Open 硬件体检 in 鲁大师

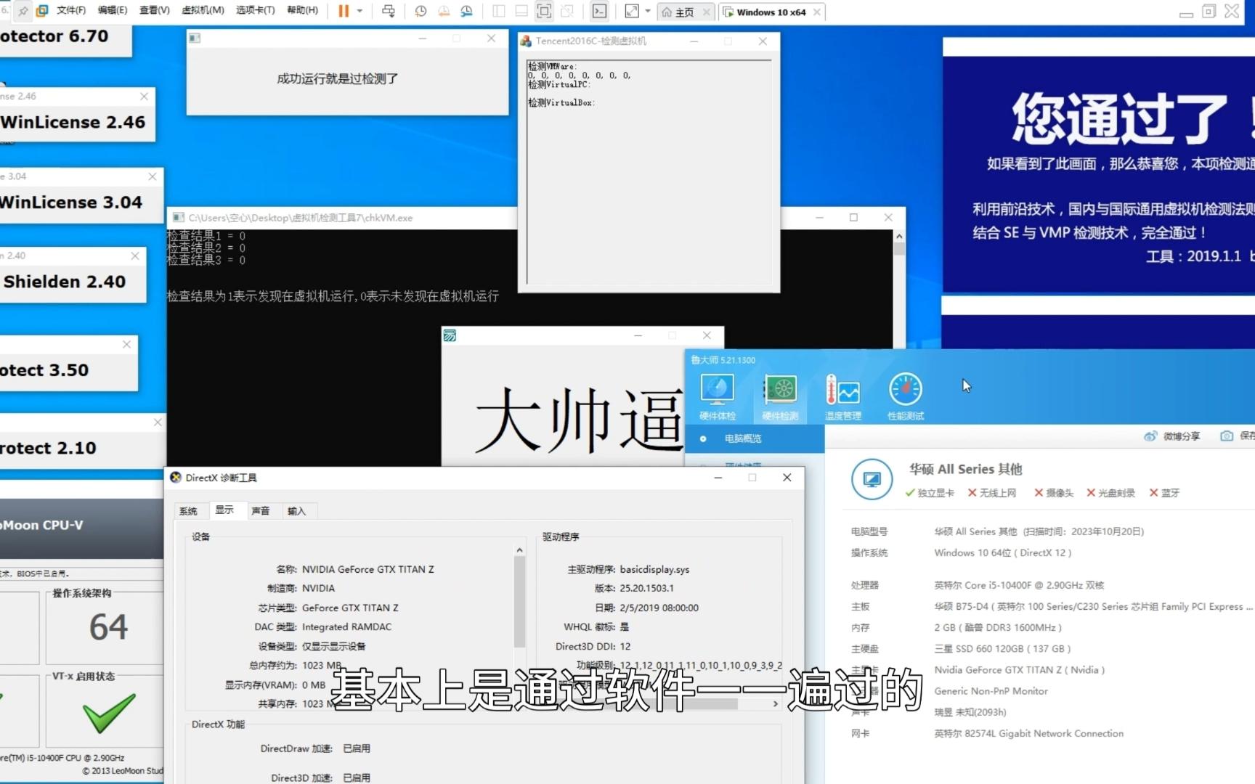coord(718,396)
